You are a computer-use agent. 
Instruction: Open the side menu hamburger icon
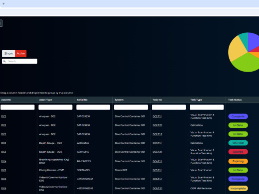point(1,23)
